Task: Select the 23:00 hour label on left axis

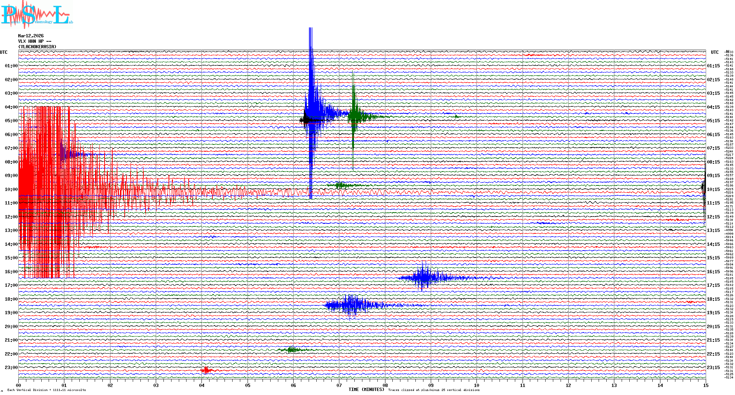Action: [11, 368]
